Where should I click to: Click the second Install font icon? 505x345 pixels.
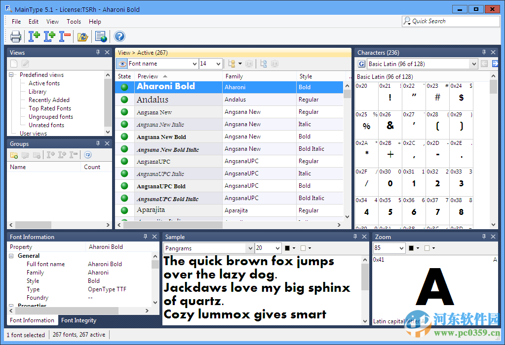49,36
